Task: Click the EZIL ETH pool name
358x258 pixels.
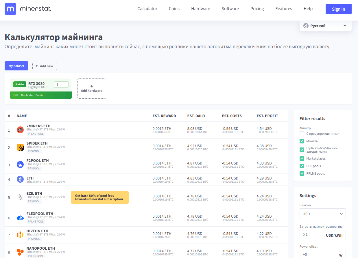Action: 34,194
